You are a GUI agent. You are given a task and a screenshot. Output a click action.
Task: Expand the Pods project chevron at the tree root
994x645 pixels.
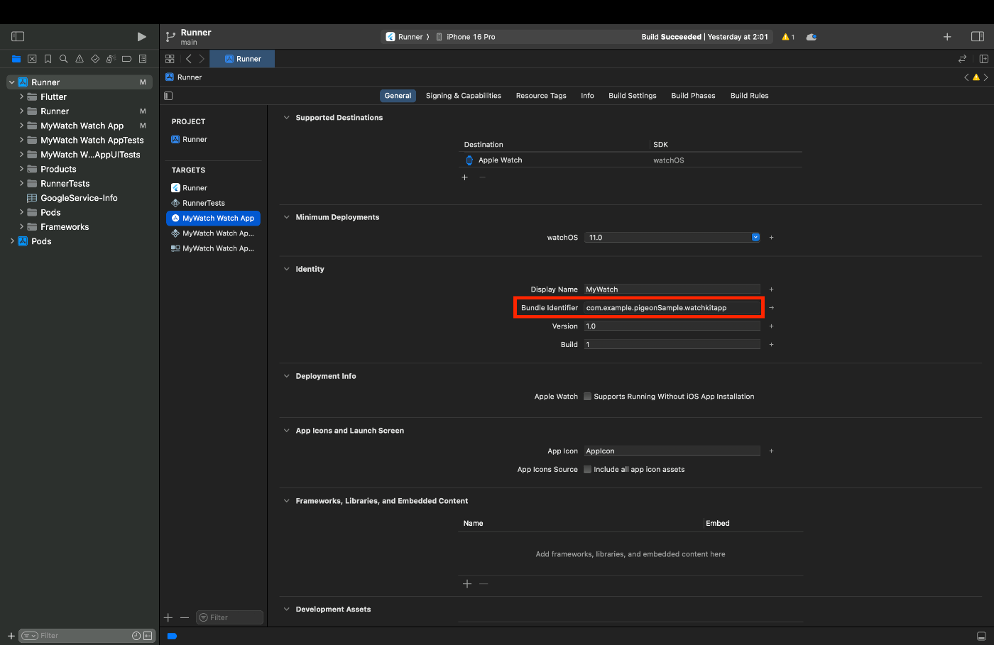(x=12, y=241)
